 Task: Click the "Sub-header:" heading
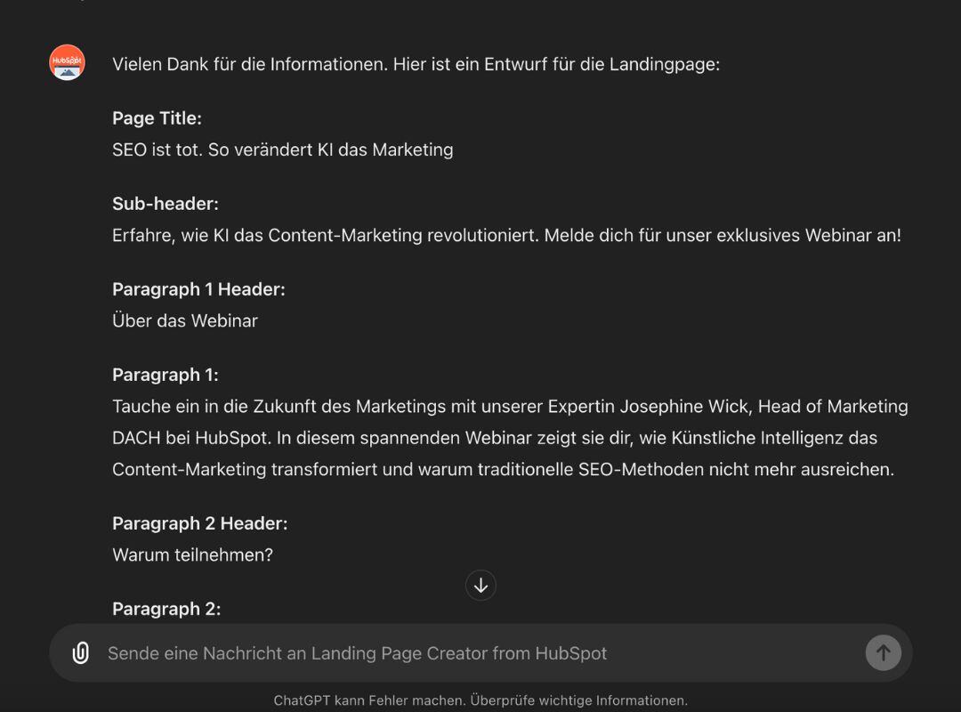coord(165,204)
